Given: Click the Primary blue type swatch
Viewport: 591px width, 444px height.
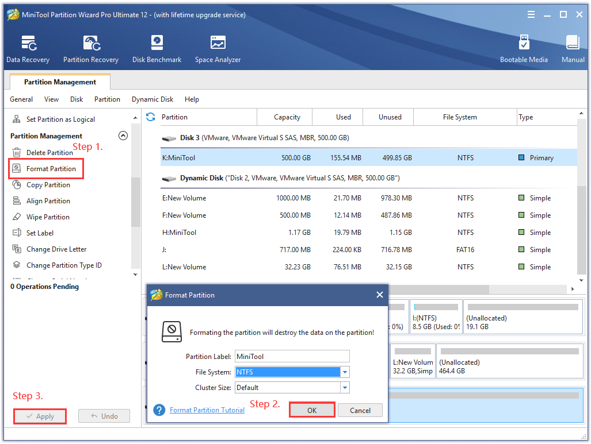Looking at the screenshot, I should tap(521, 157).
